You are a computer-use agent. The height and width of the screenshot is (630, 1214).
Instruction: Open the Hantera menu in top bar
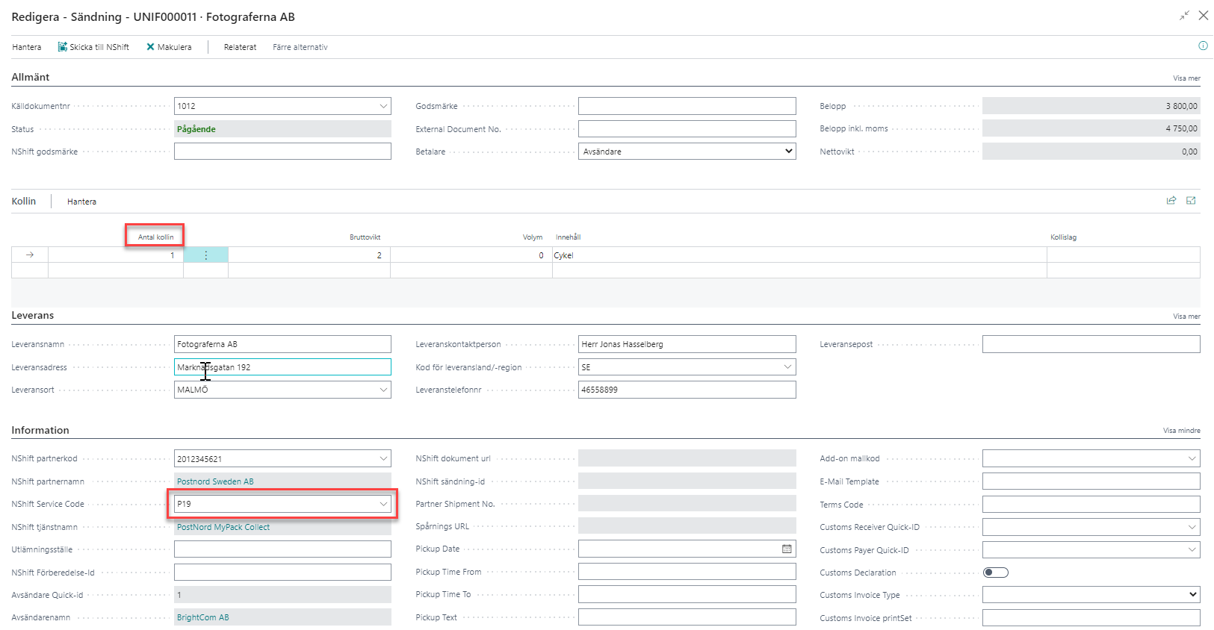point(27,47)
